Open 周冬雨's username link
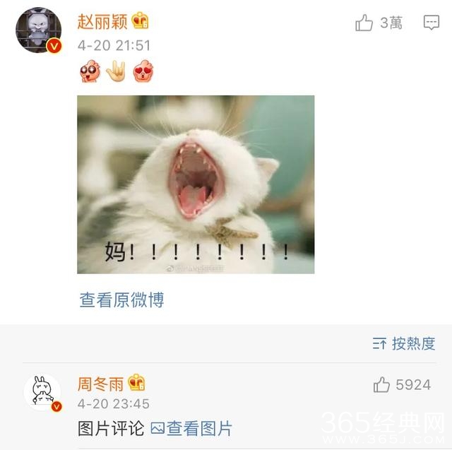The width and height of the screenshot is (452, 450). [100, 384]
